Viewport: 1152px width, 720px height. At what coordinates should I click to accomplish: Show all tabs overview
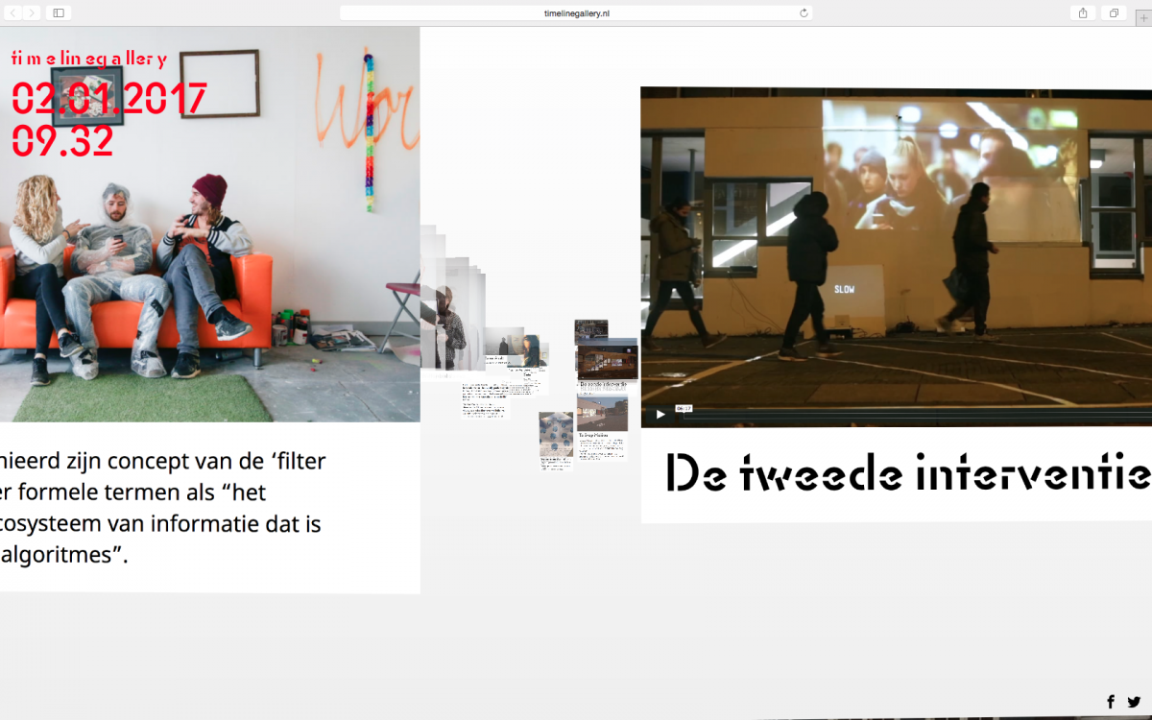tap(1114, 12)
